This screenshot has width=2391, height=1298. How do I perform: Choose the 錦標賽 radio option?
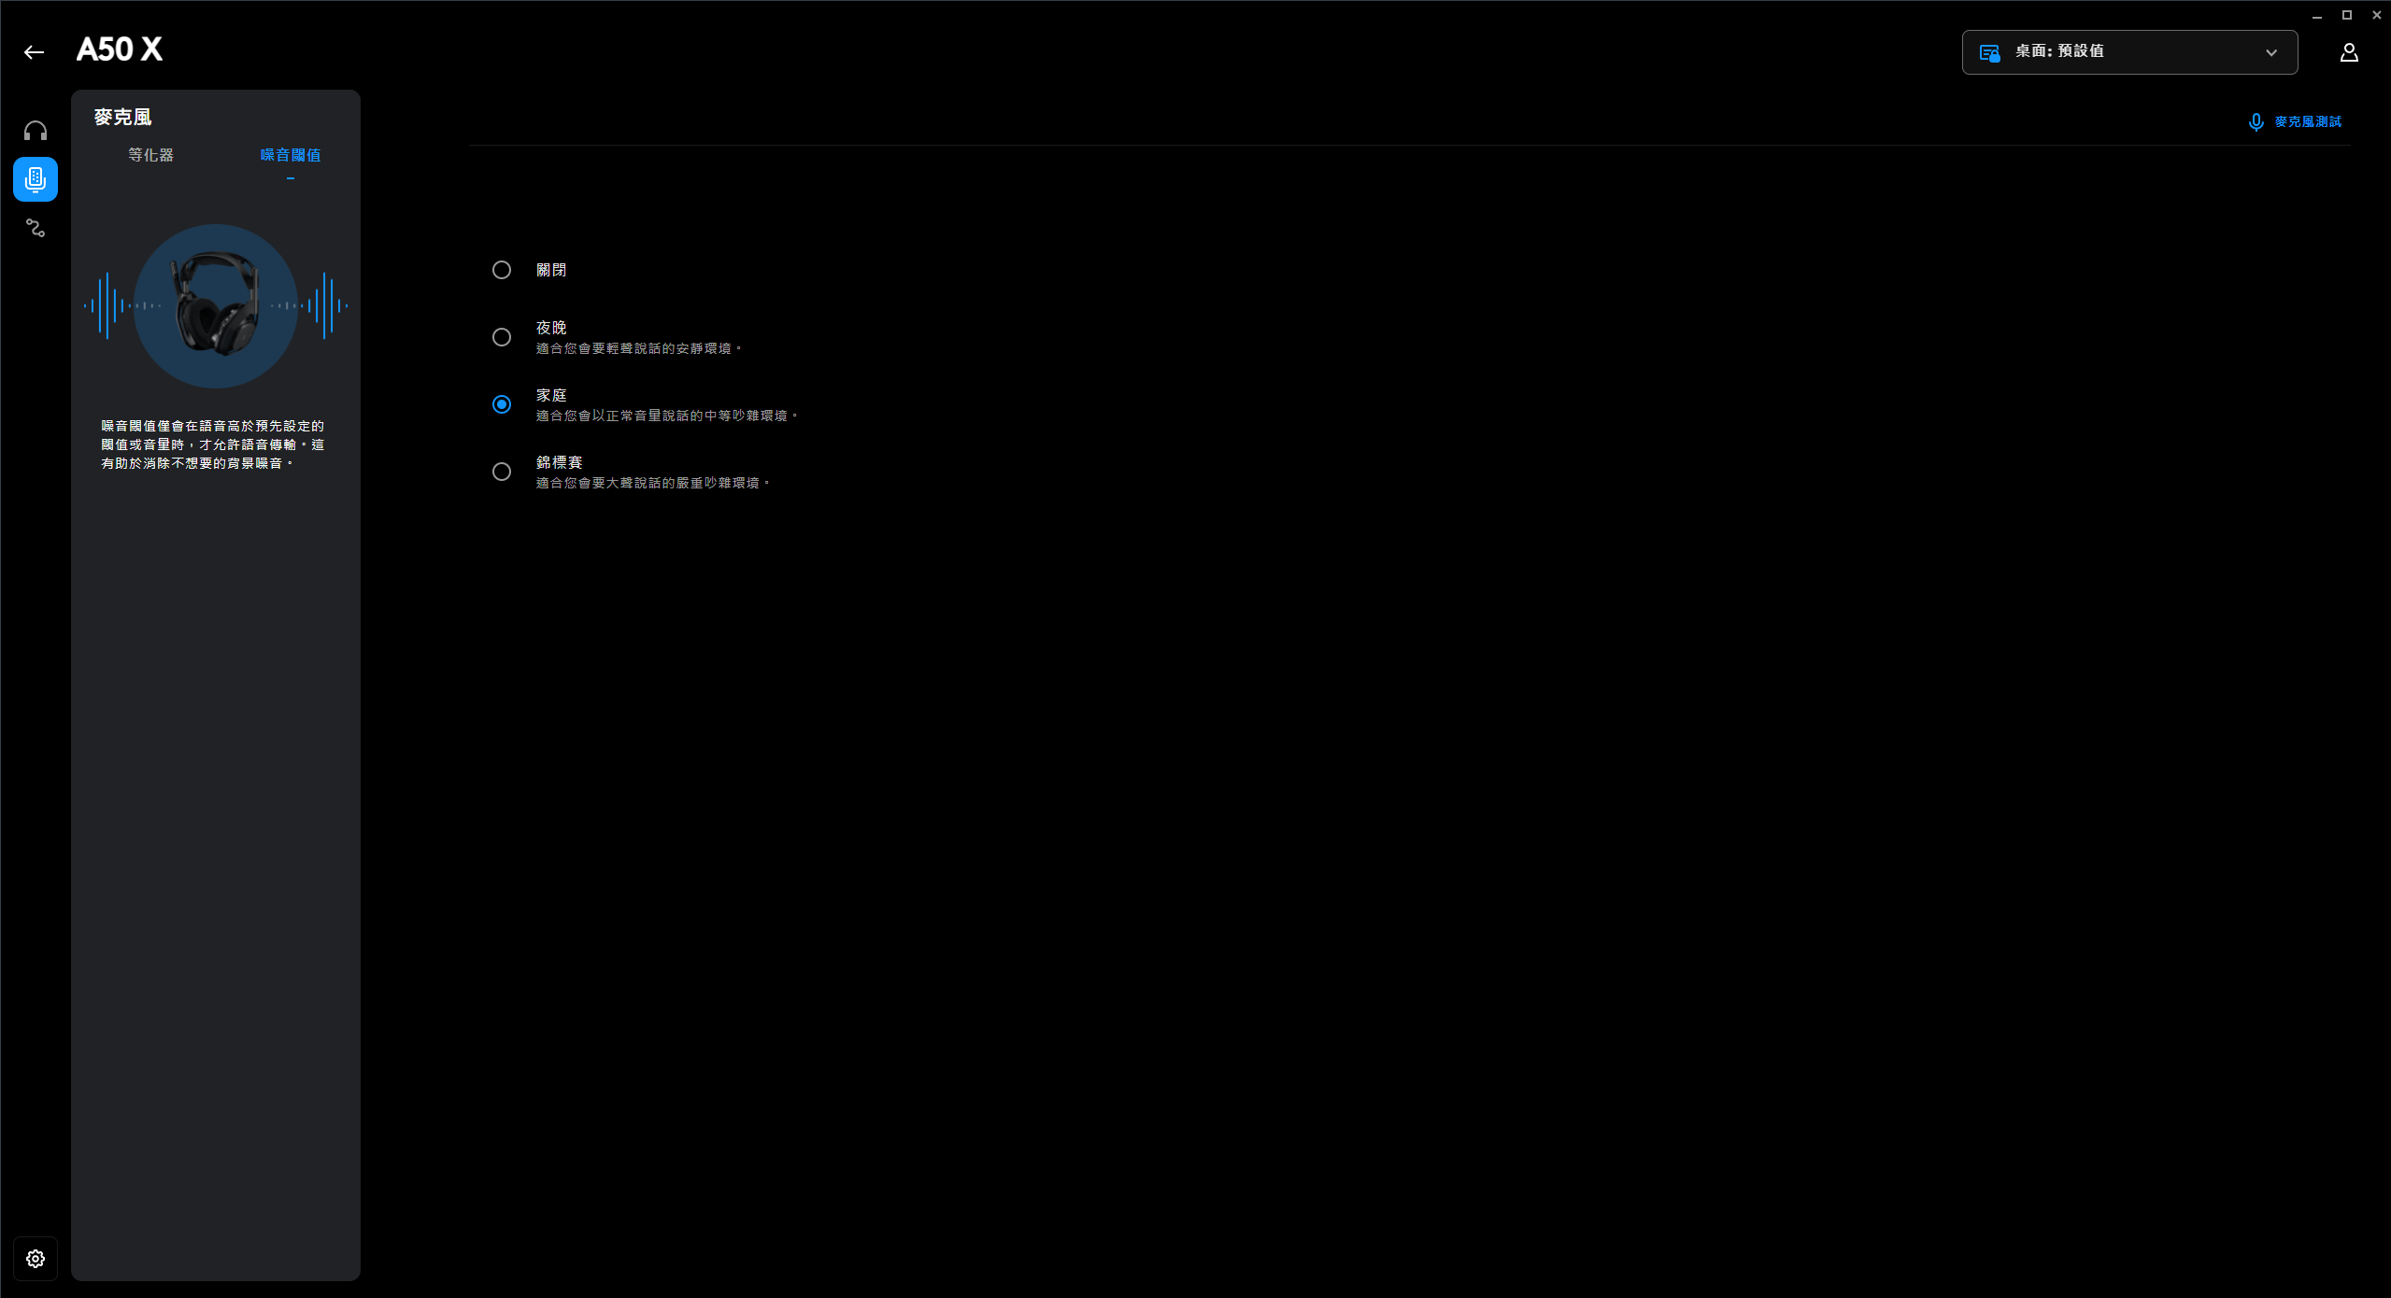pos(502,472)
